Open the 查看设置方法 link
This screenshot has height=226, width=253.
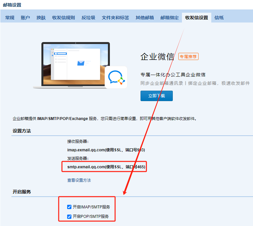click(79, 180)
